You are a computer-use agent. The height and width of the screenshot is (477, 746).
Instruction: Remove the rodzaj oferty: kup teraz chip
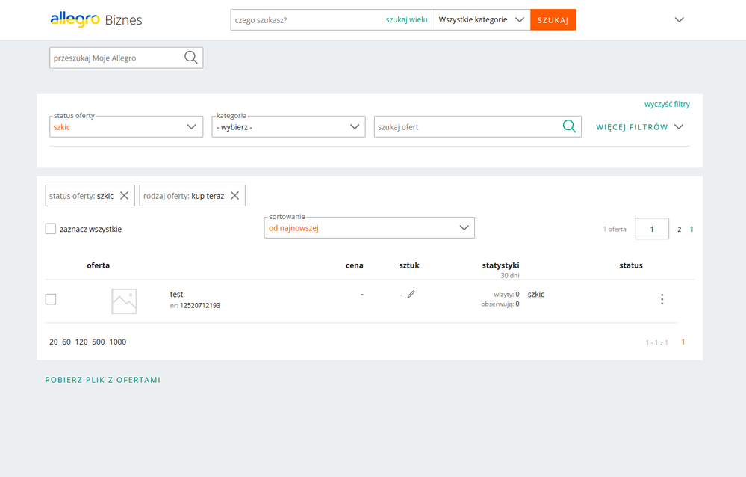[234, 196]
